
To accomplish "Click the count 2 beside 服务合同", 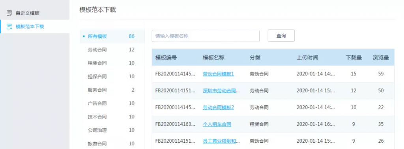I will (x=133, y=90).
